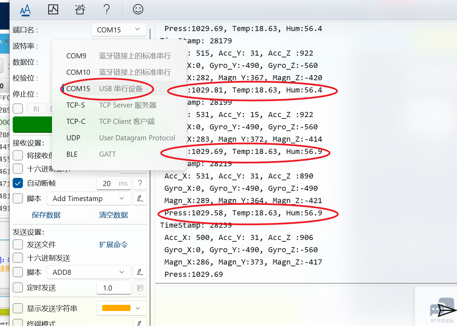Click the smiley face feedback icon
Screen dimensions: 457x326
pyautogui.click(x=138, y=10)
